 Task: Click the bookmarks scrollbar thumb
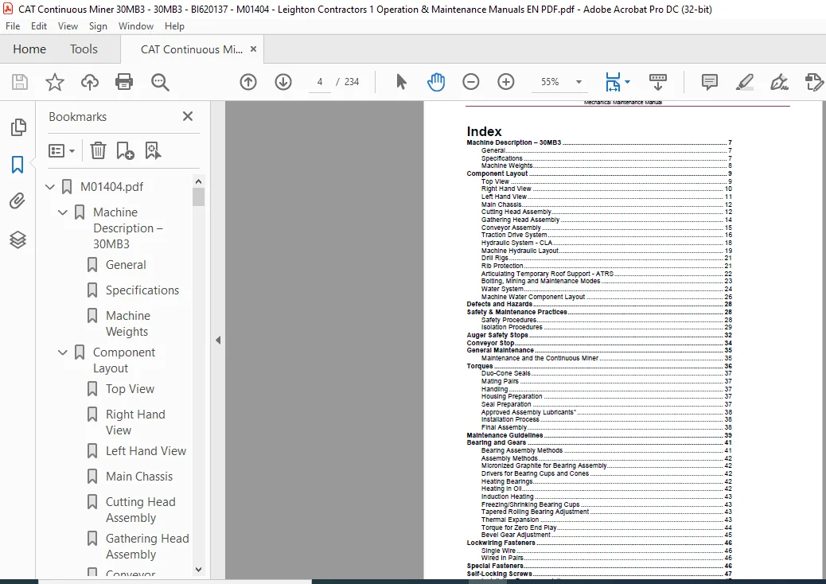[199, 197]
